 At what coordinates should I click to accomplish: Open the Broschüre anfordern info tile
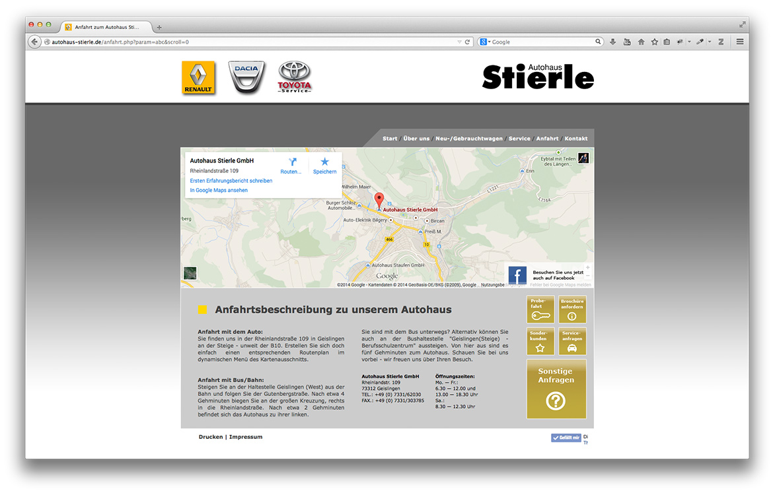pos(572,310)
